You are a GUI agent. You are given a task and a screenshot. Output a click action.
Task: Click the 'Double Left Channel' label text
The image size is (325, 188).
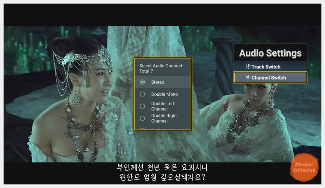click(x=163, y=106)
